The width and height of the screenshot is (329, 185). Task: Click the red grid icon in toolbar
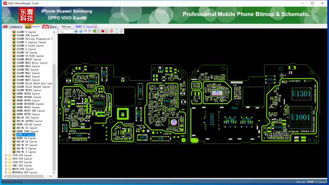pyautogui.click(x=111, y=31)
